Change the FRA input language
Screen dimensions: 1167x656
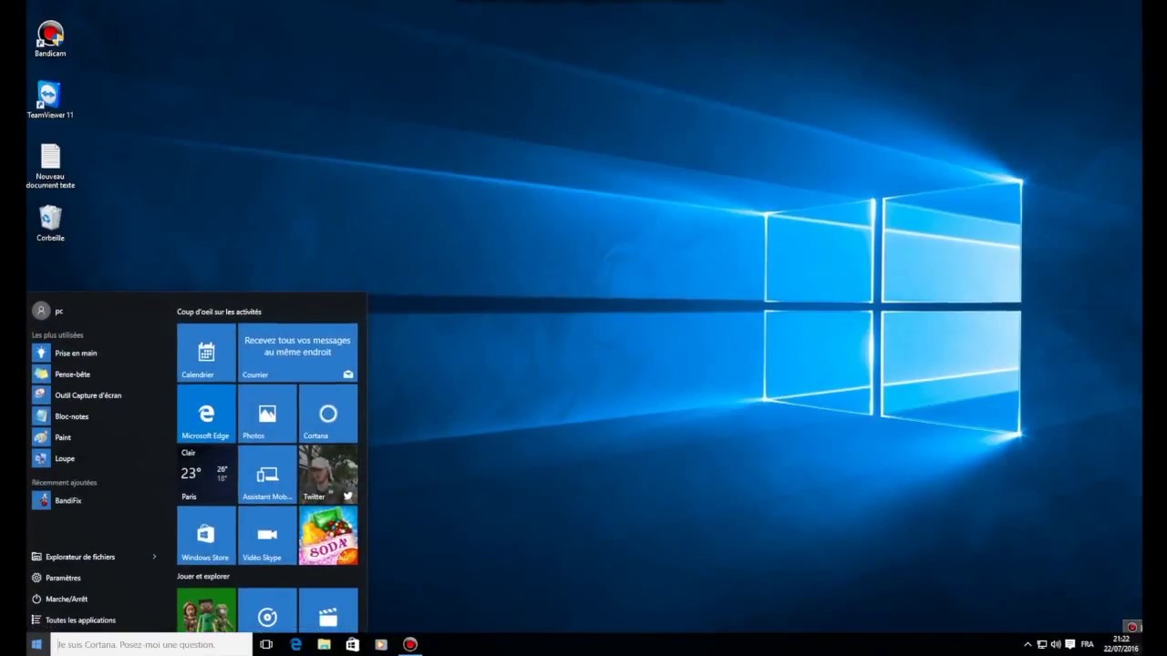[1087, 644]
